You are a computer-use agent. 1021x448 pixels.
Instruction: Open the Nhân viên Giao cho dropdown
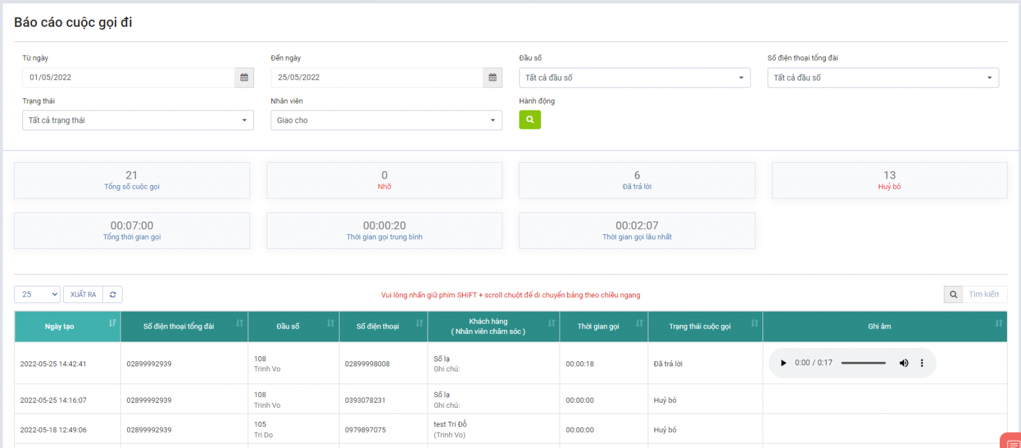click(385, 121)
